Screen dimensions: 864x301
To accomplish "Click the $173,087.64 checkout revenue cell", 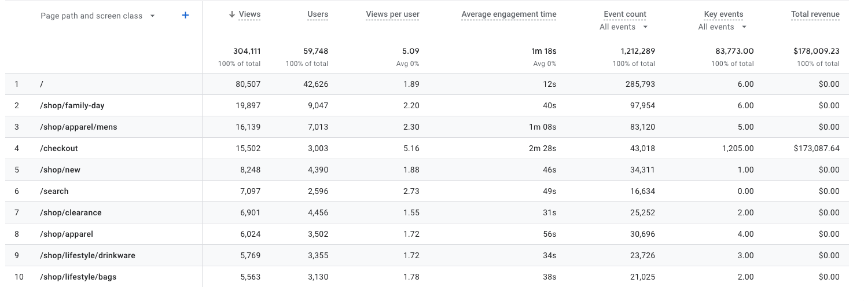I will tap(817, 149).
